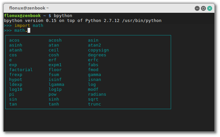Select the 'hypot' suggestion
The image size is (220, 137).
pyautogui.click(x=16, y=80)
